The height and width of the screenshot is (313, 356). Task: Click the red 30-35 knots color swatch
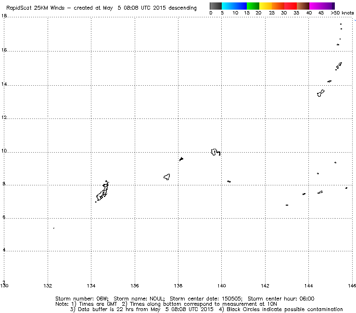pyautogui.click(x=291, y=6)
